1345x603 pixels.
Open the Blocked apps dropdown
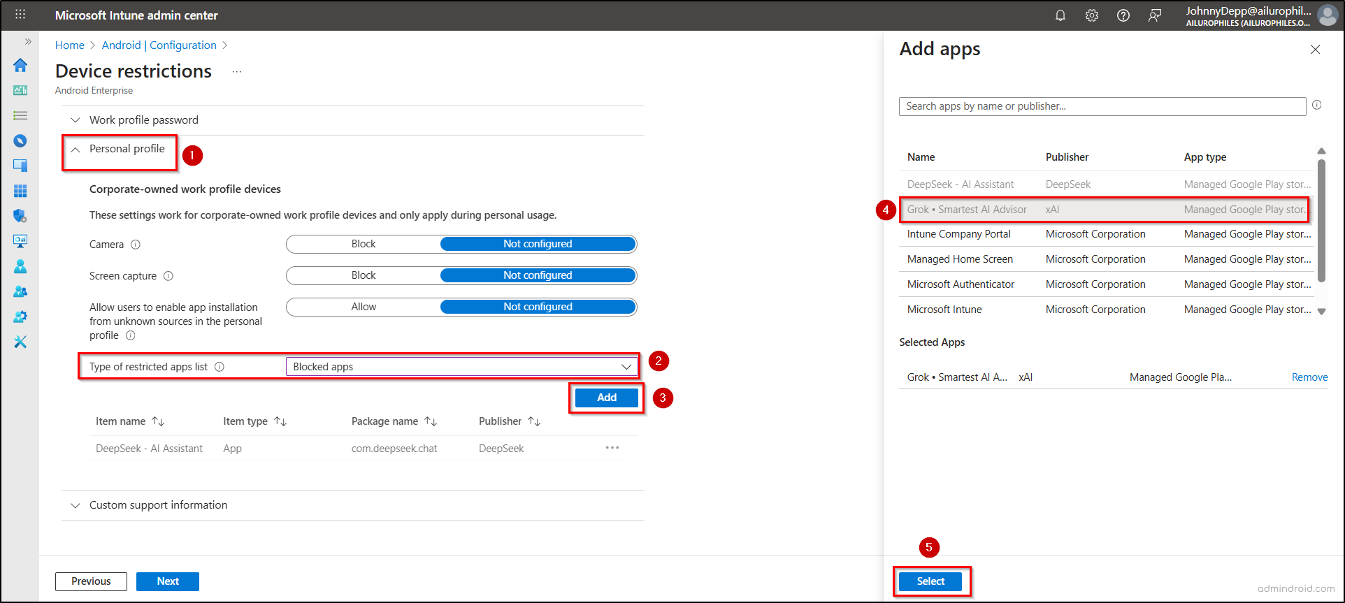coord(461,367)
